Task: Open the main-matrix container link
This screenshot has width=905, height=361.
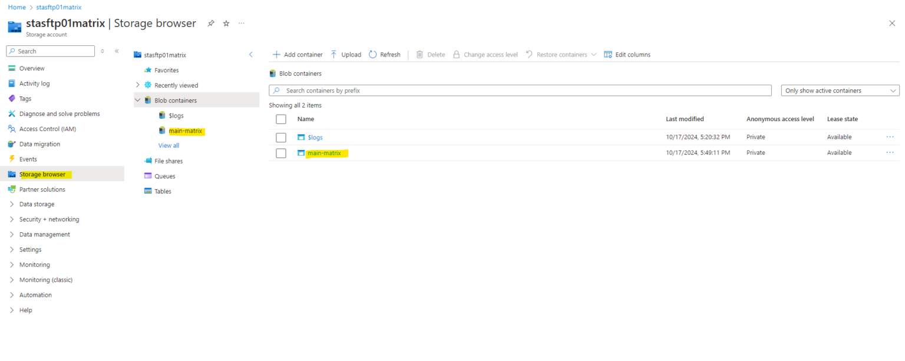Action: tap(323, 152)
